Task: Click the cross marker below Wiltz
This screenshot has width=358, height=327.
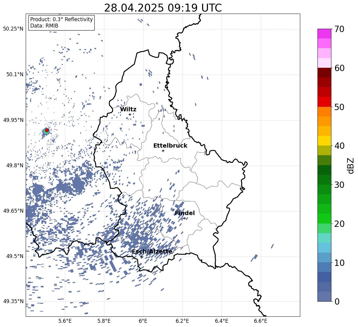Action: [130, 114]
